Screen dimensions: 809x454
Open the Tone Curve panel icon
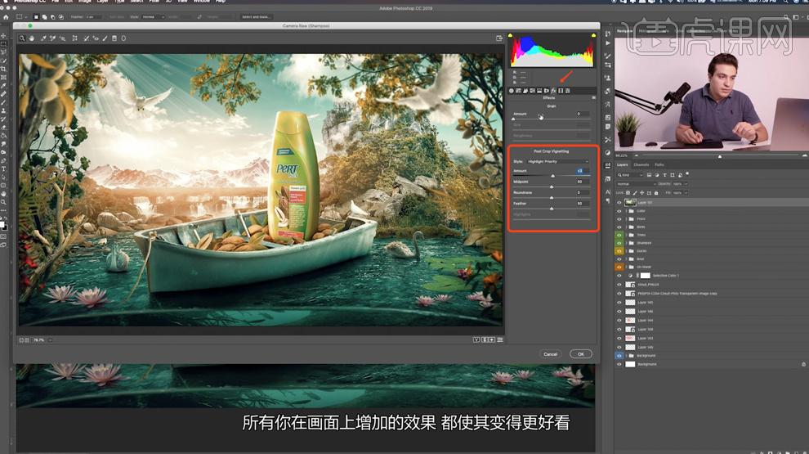tap(519, 91)
